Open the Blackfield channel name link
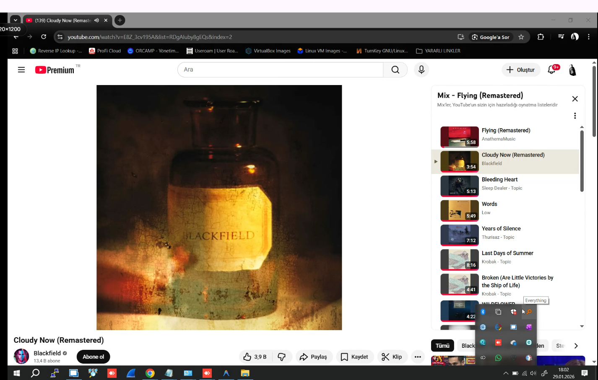The height and width of the screenshot is (380, 598). (x=47, y=353)
